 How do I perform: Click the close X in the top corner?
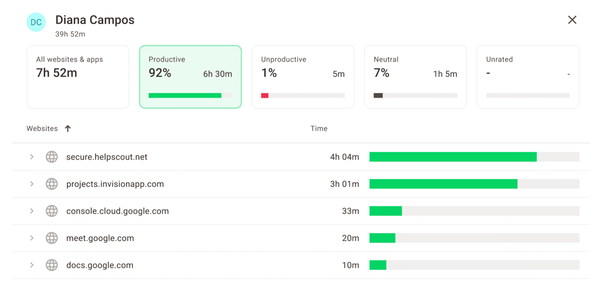pos(572,20)
